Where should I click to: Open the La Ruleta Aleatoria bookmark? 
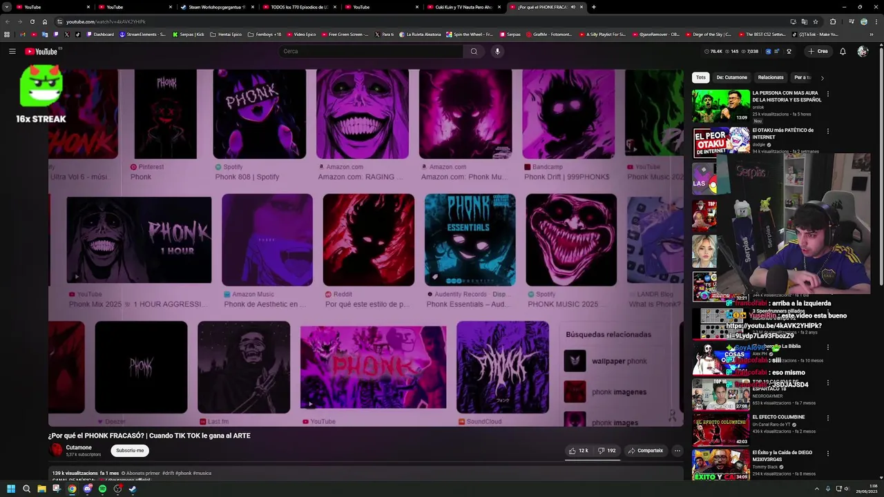[420, 34]
